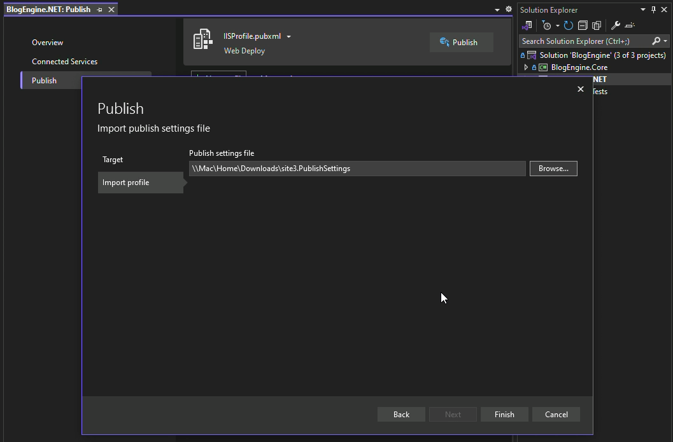Click the gear icon by the tab strip
Screen dimensions: 673x442
(x=509, y=9)
